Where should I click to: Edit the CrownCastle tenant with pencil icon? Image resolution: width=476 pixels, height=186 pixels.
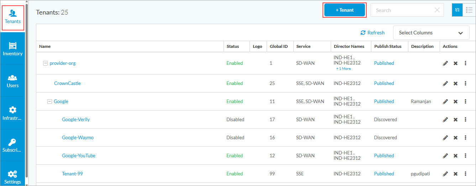(445, 84)
